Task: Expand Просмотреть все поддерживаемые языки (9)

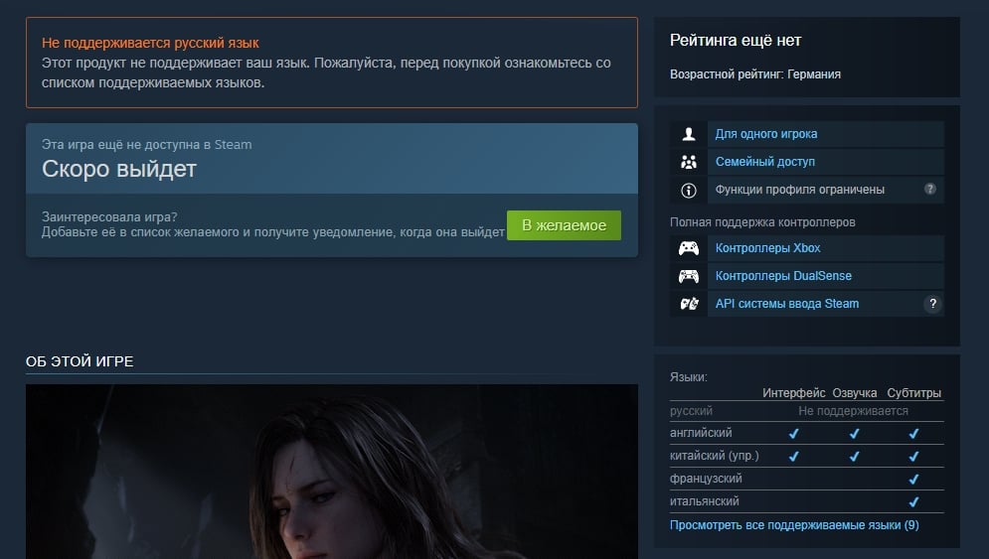Action: pos(794,525)
